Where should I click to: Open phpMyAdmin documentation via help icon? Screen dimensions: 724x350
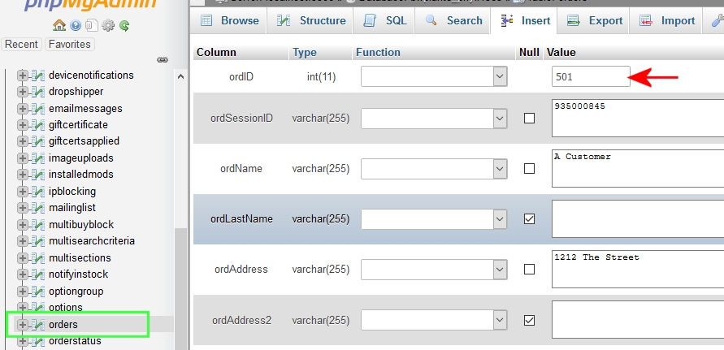pyautogui.click(x=76, y=26)
